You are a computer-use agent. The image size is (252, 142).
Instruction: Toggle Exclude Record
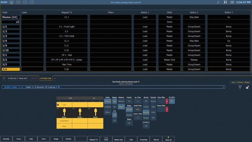click(153, 101)
